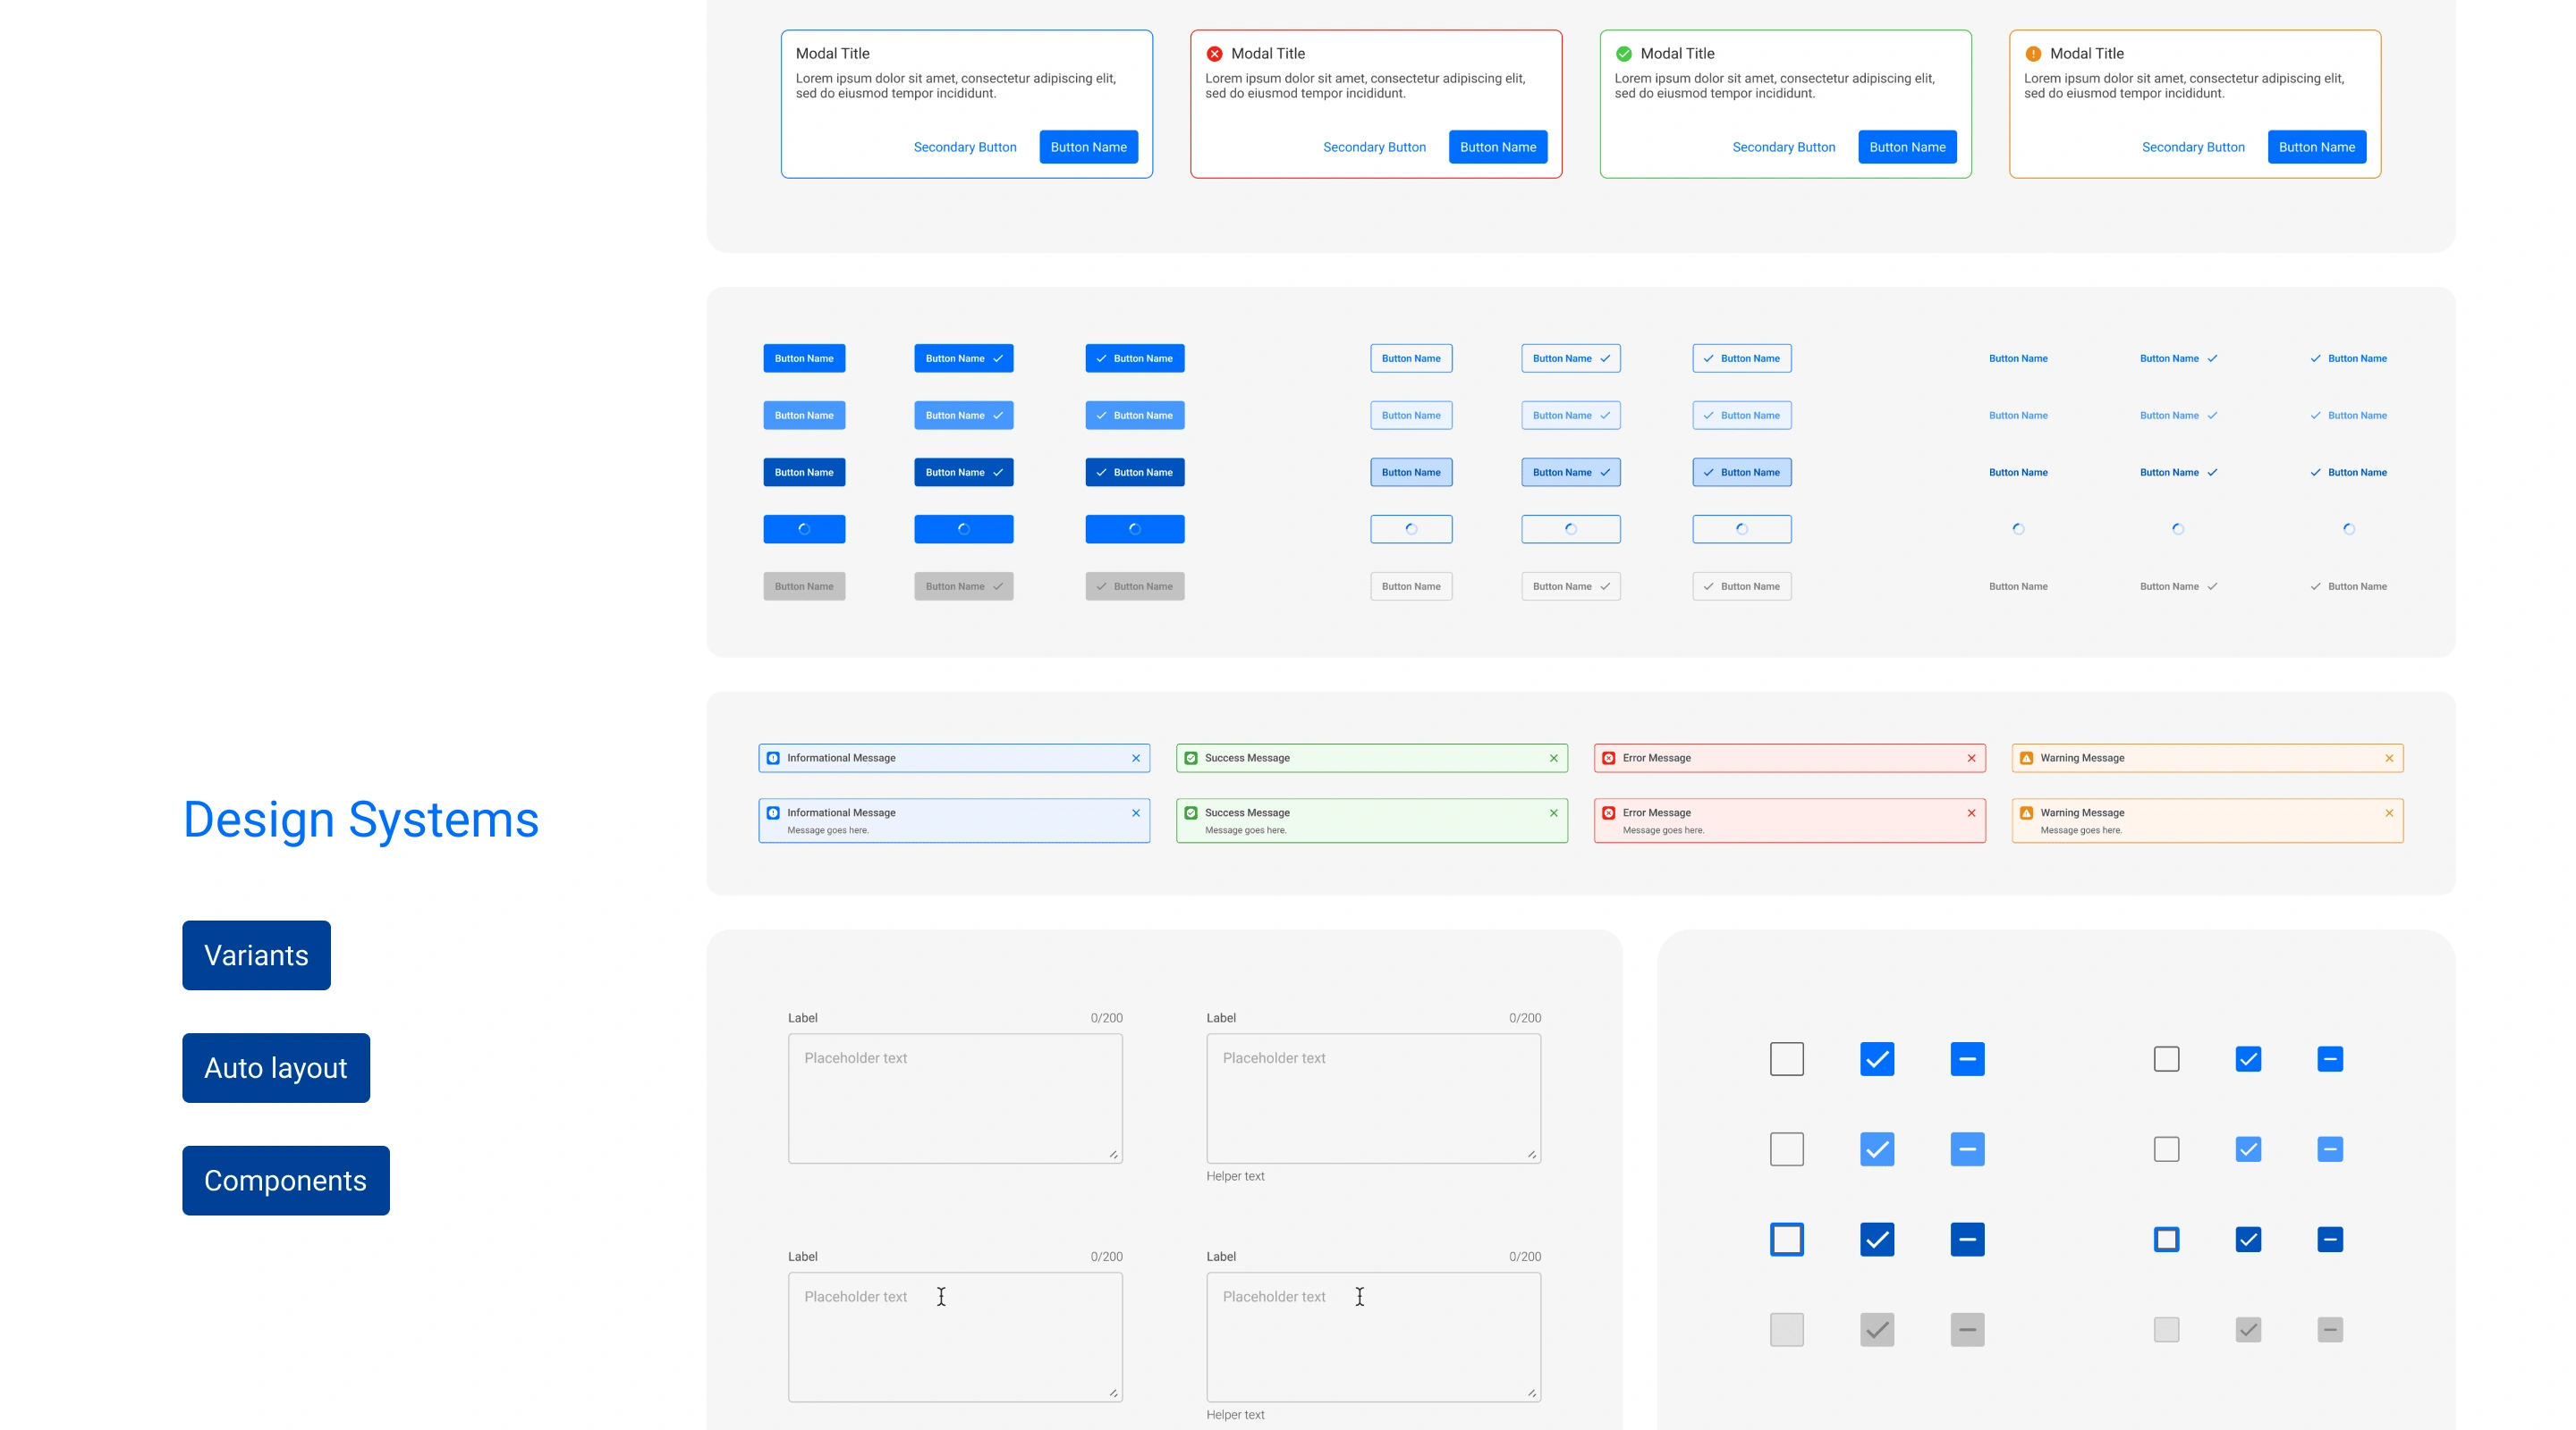
Task: Click the Variants button in sidebar
Action: 258,953
